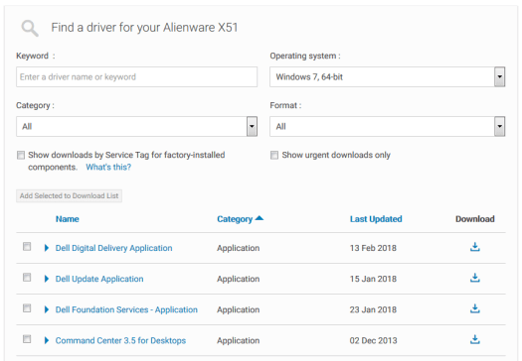
Task: Check Show downloads by Service Tag option
Action: 21,155
